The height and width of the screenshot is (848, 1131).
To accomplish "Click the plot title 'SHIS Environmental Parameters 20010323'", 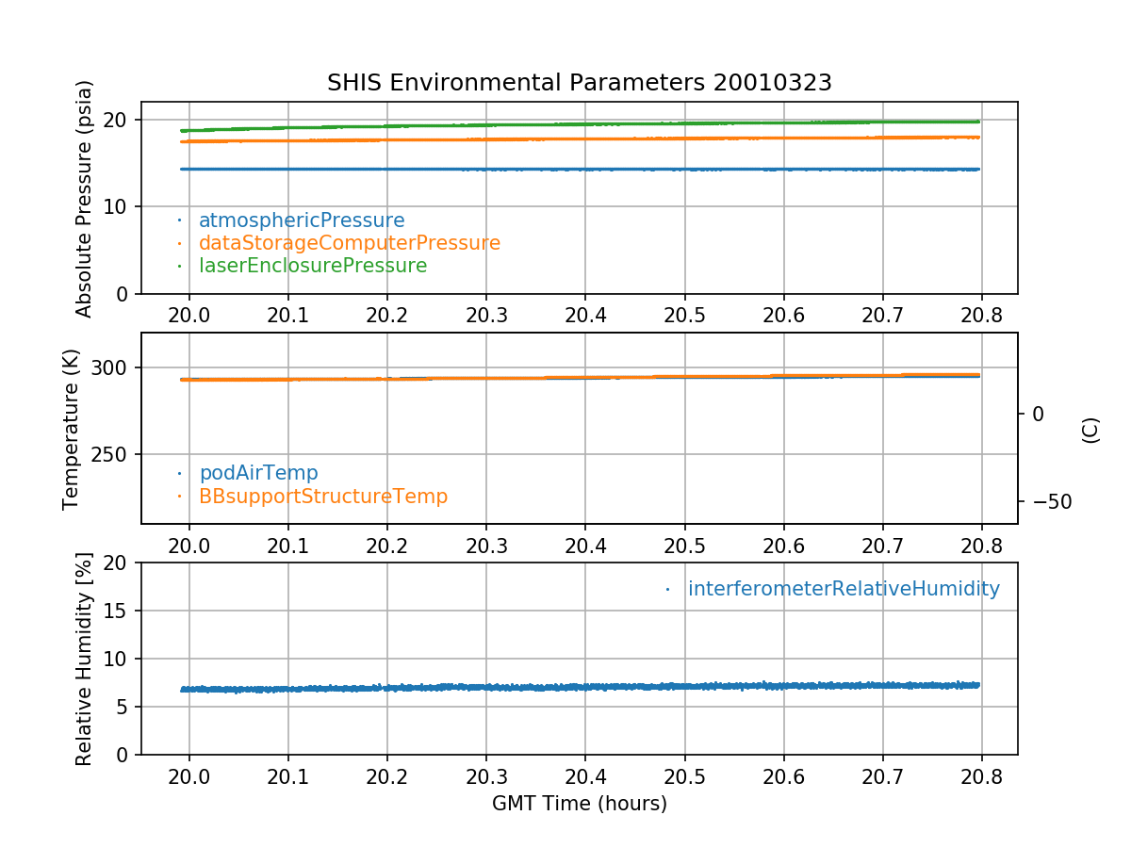I will [x=579, y=83].
